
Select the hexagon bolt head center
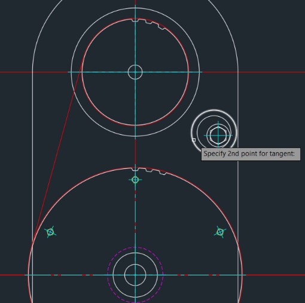pos(218,135)
